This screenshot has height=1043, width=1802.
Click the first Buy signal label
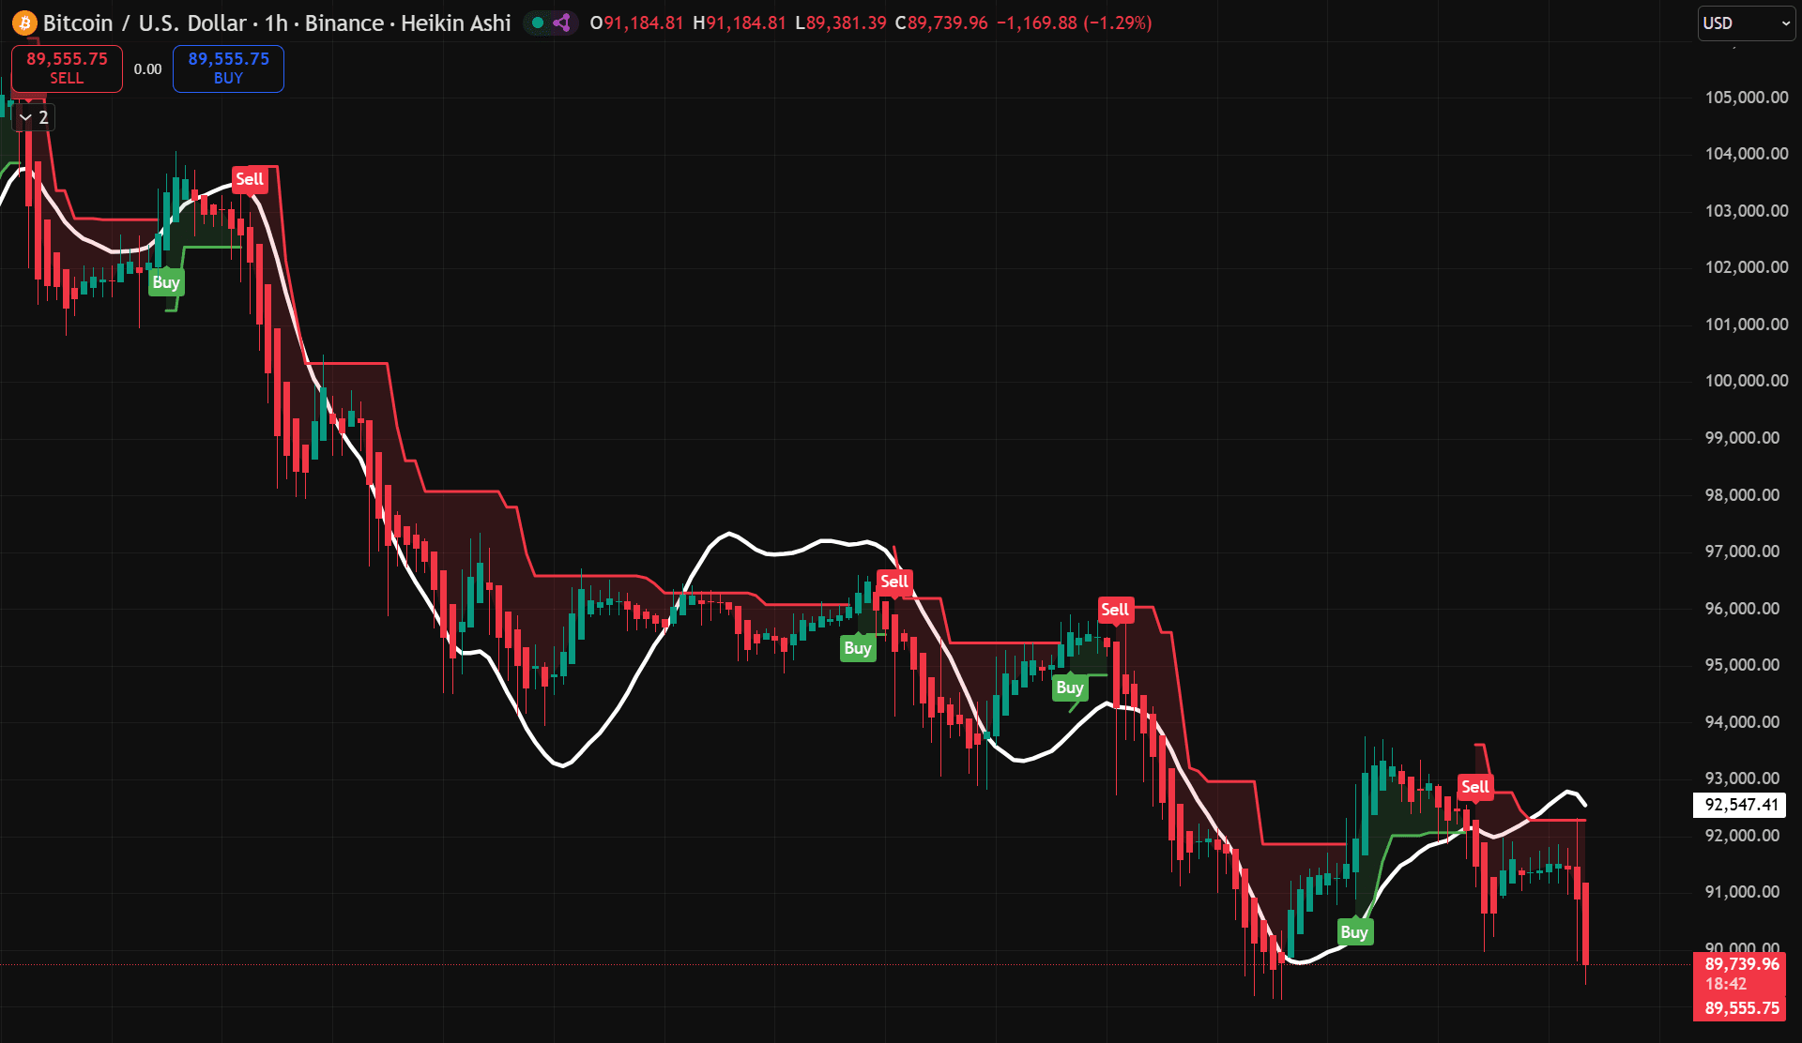coord(166,282)
